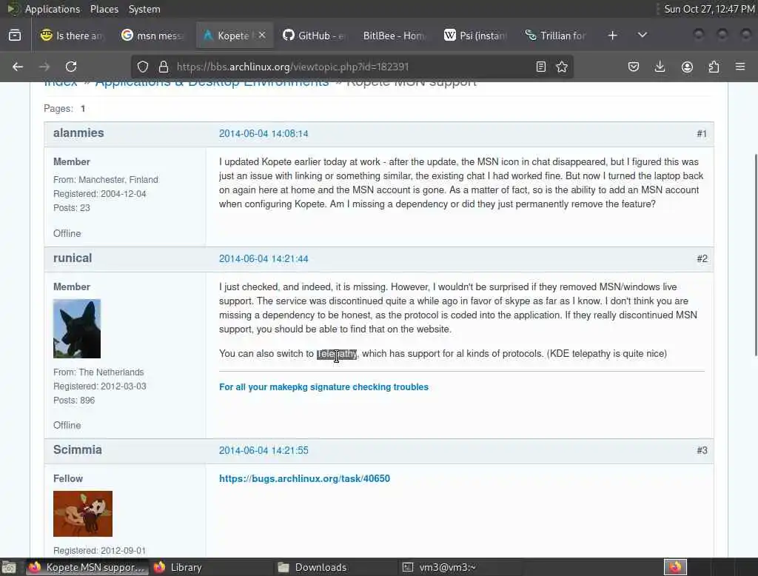The image size is (758, 576).
Task: Close the Kopete tab
Action: click(261, 36)
